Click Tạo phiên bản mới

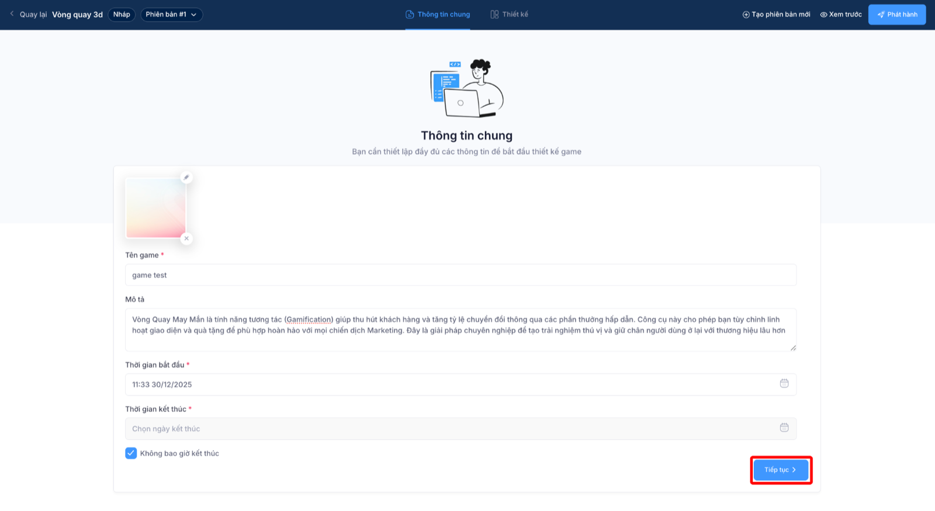click(x=776, y=15)
